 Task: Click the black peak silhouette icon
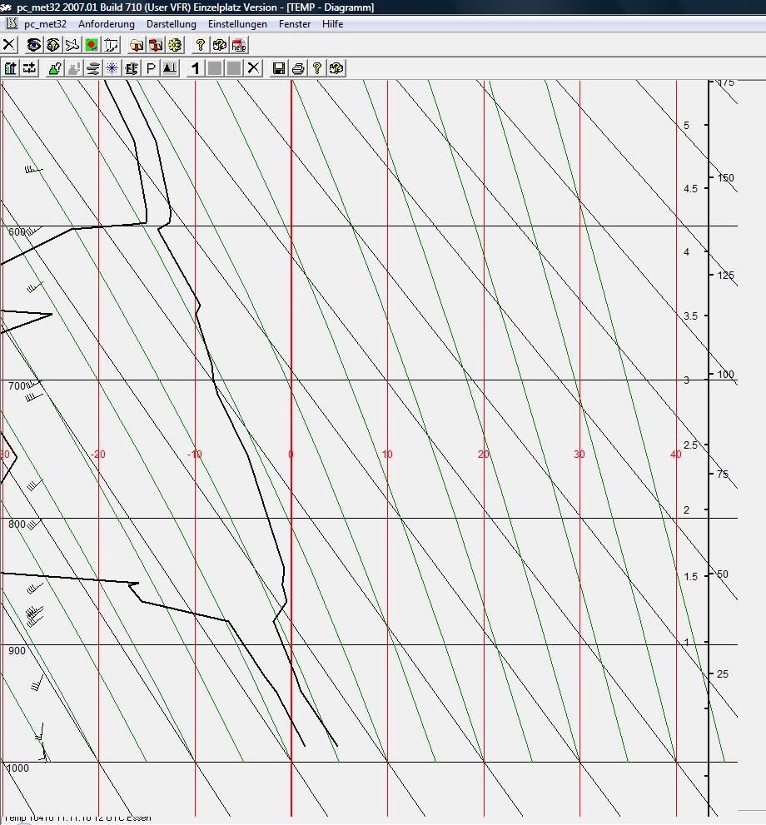pos(170,68)
